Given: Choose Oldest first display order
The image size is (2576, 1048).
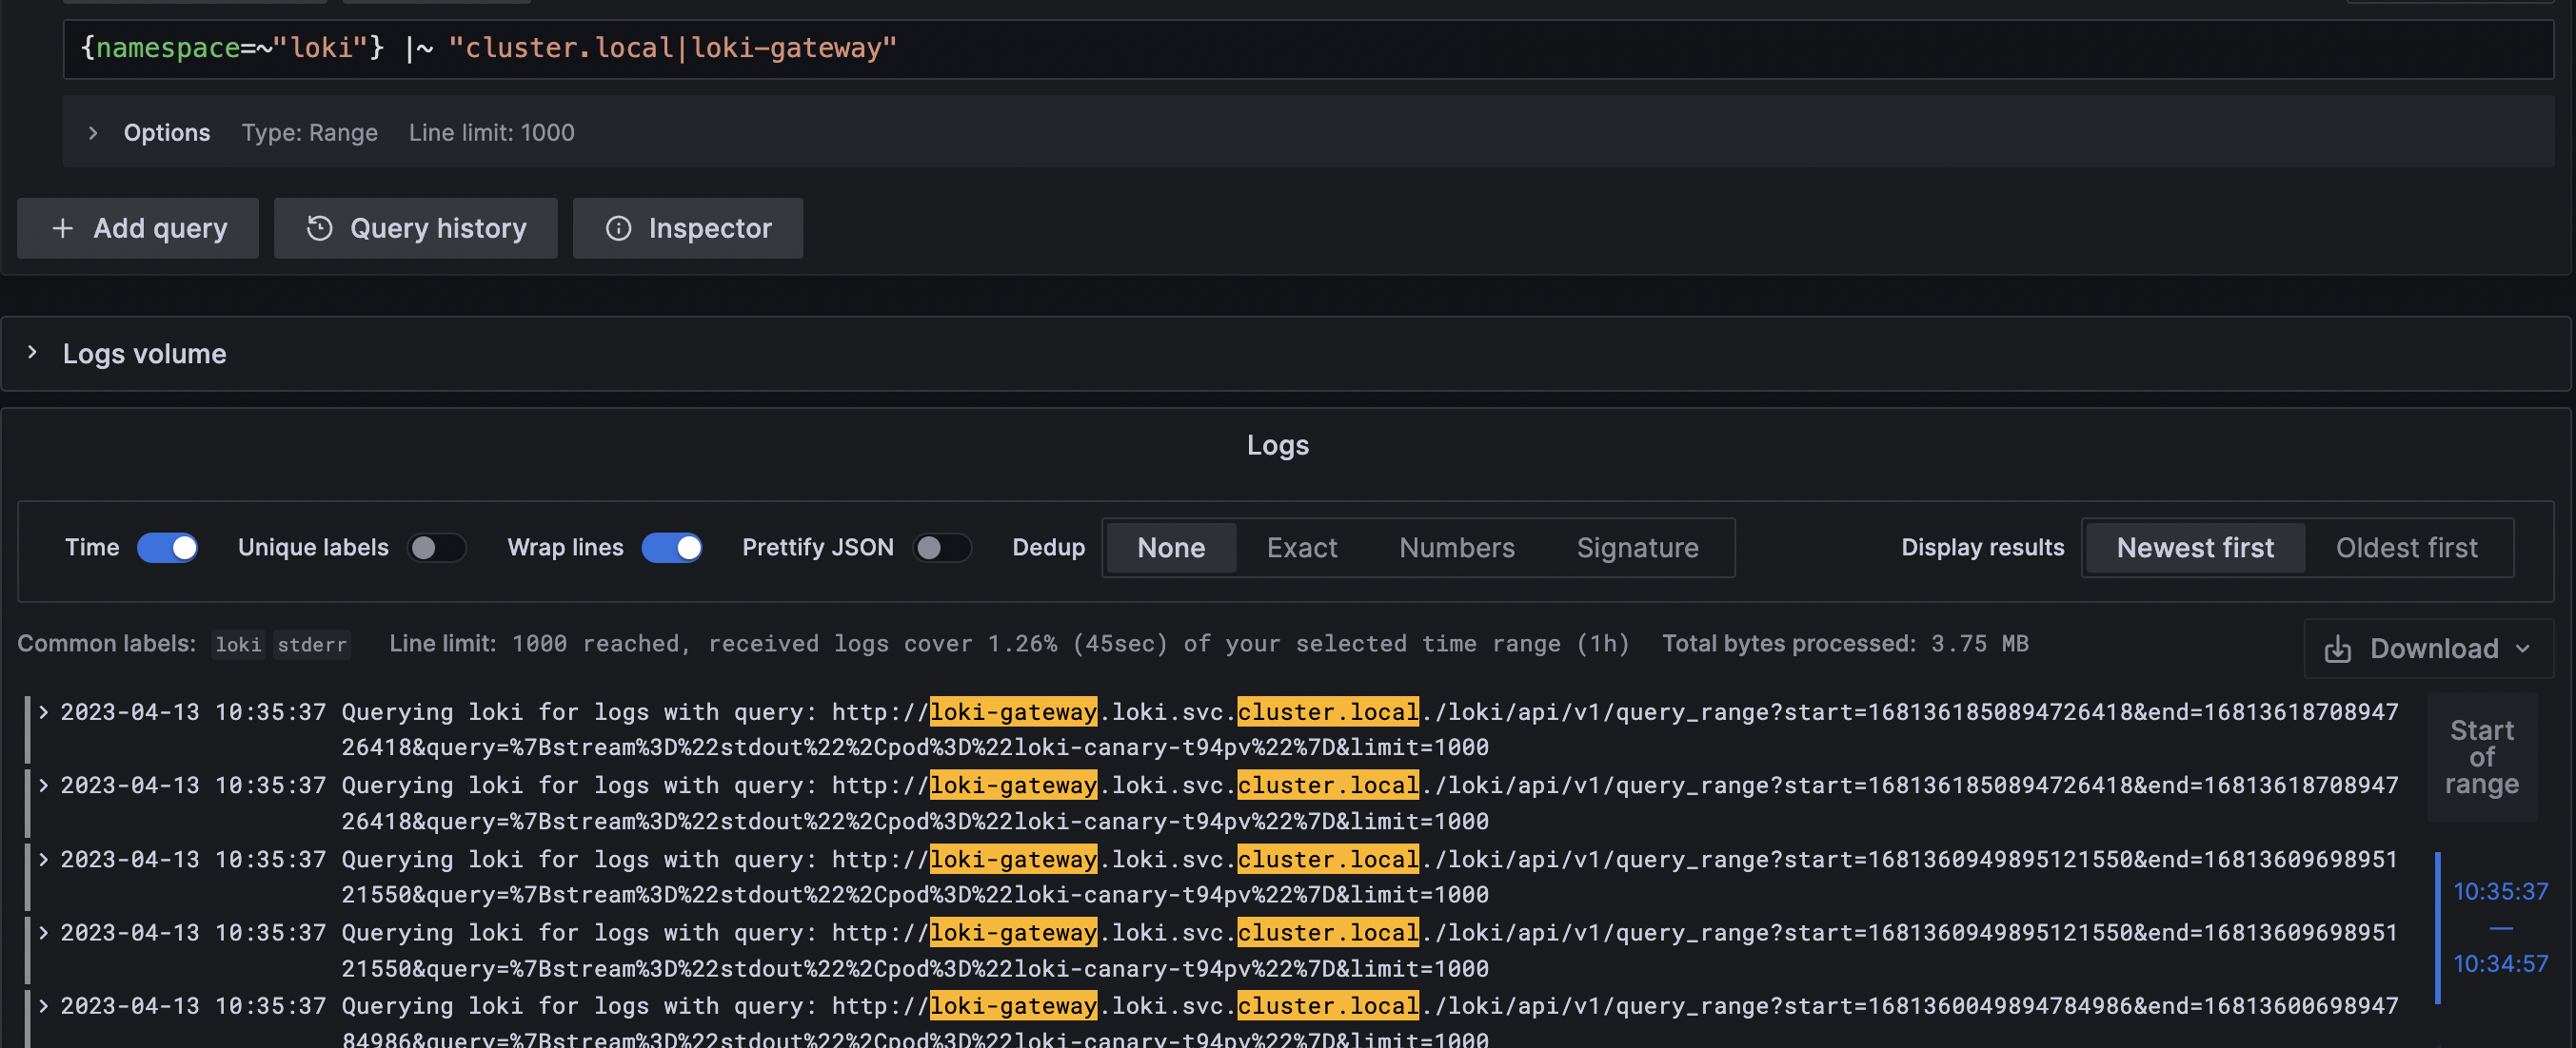Looking at the screenshot, I should pyautogui.click(x=2406, y=548).
